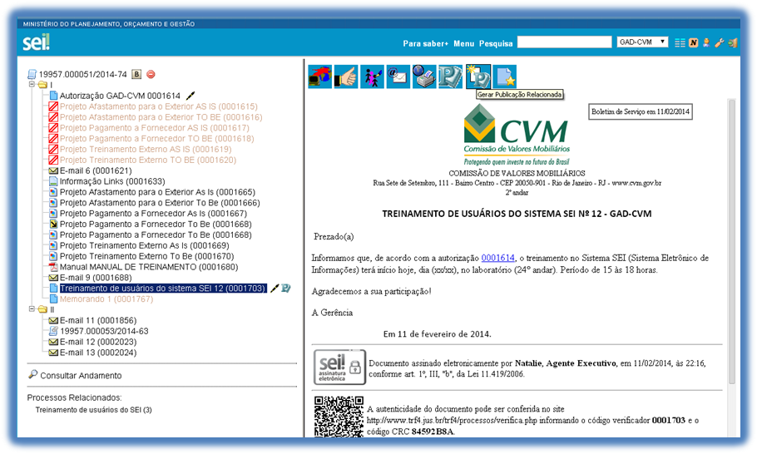
Task: Open E-mail 11 (0001856)
Action: tap(98, 320)
